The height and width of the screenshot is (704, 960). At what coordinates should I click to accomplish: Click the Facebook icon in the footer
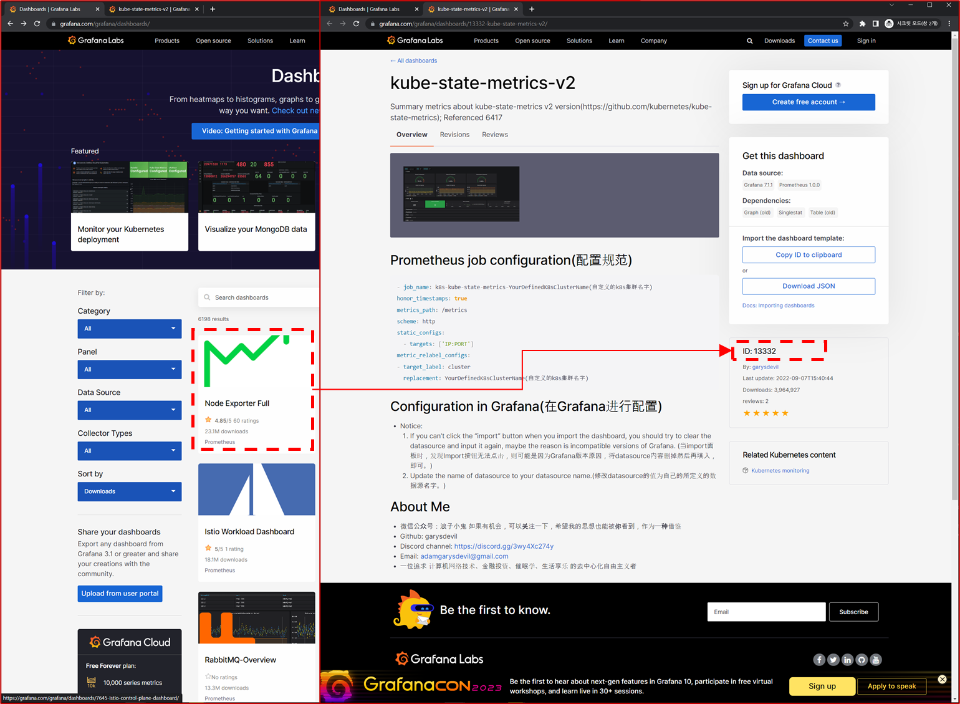[819, 659]
